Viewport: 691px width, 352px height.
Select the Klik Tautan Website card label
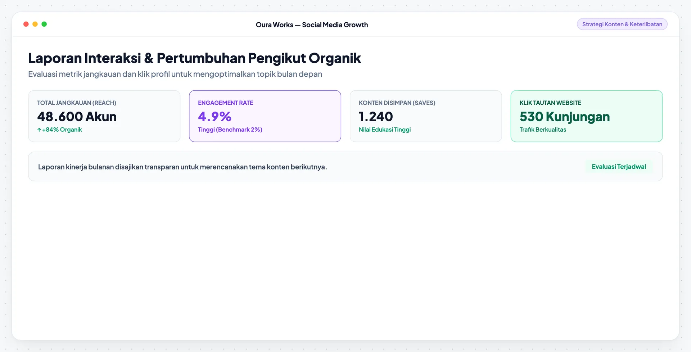pos(550,103)
